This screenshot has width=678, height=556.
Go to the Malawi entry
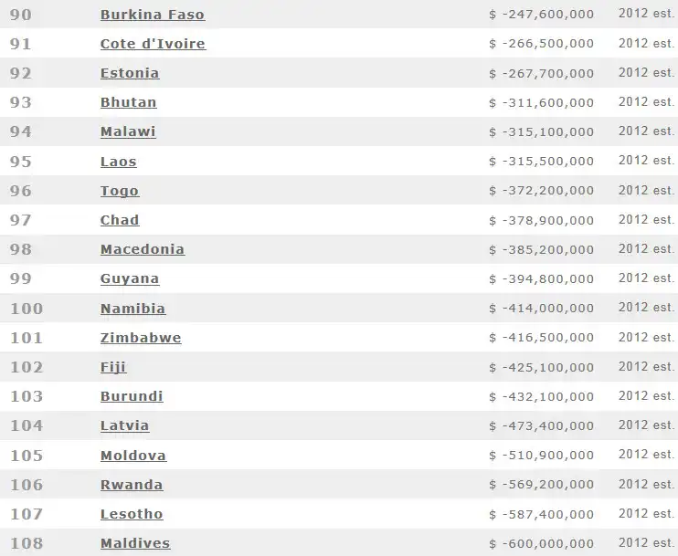(128, 131)
